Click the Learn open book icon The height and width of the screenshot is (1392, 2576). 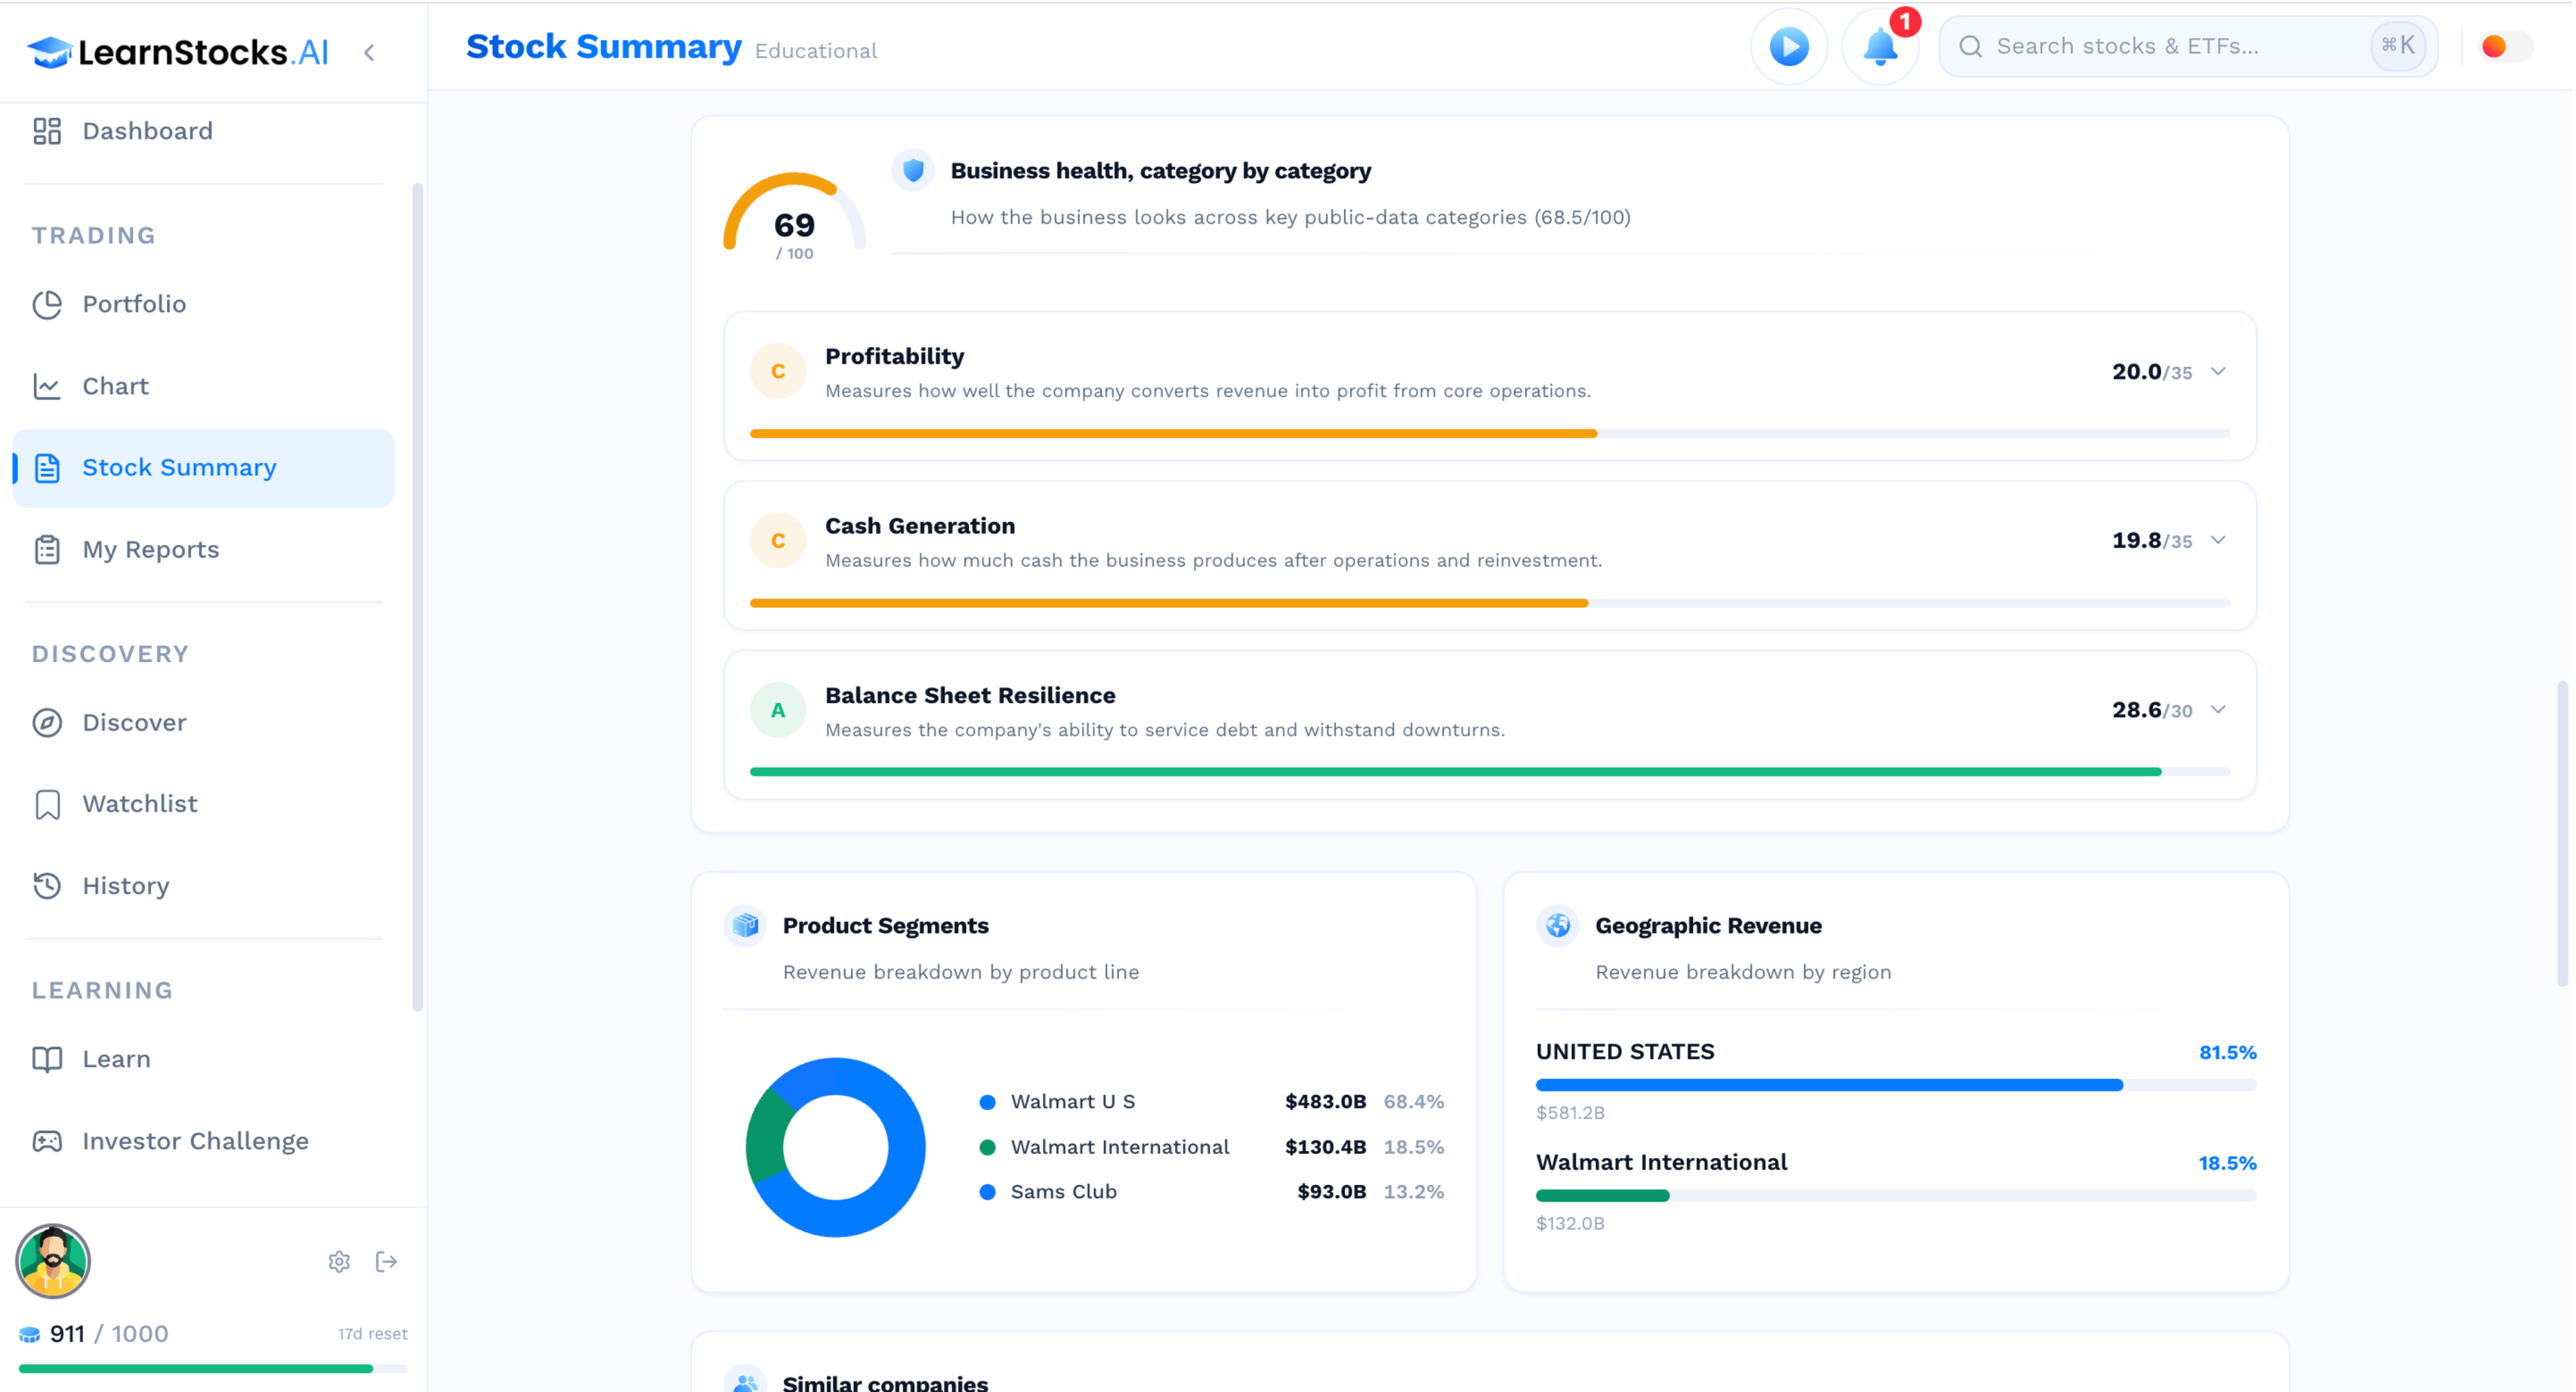[x=47, y=1059]
